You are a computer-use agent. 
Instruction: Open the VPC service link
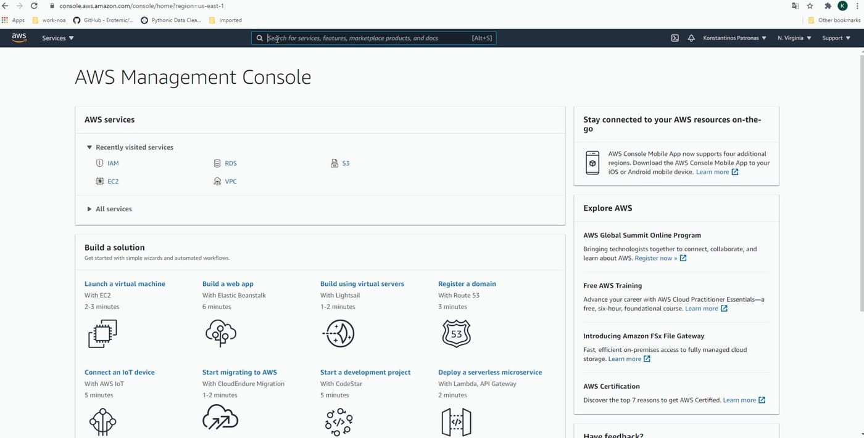tap(231, 181)
